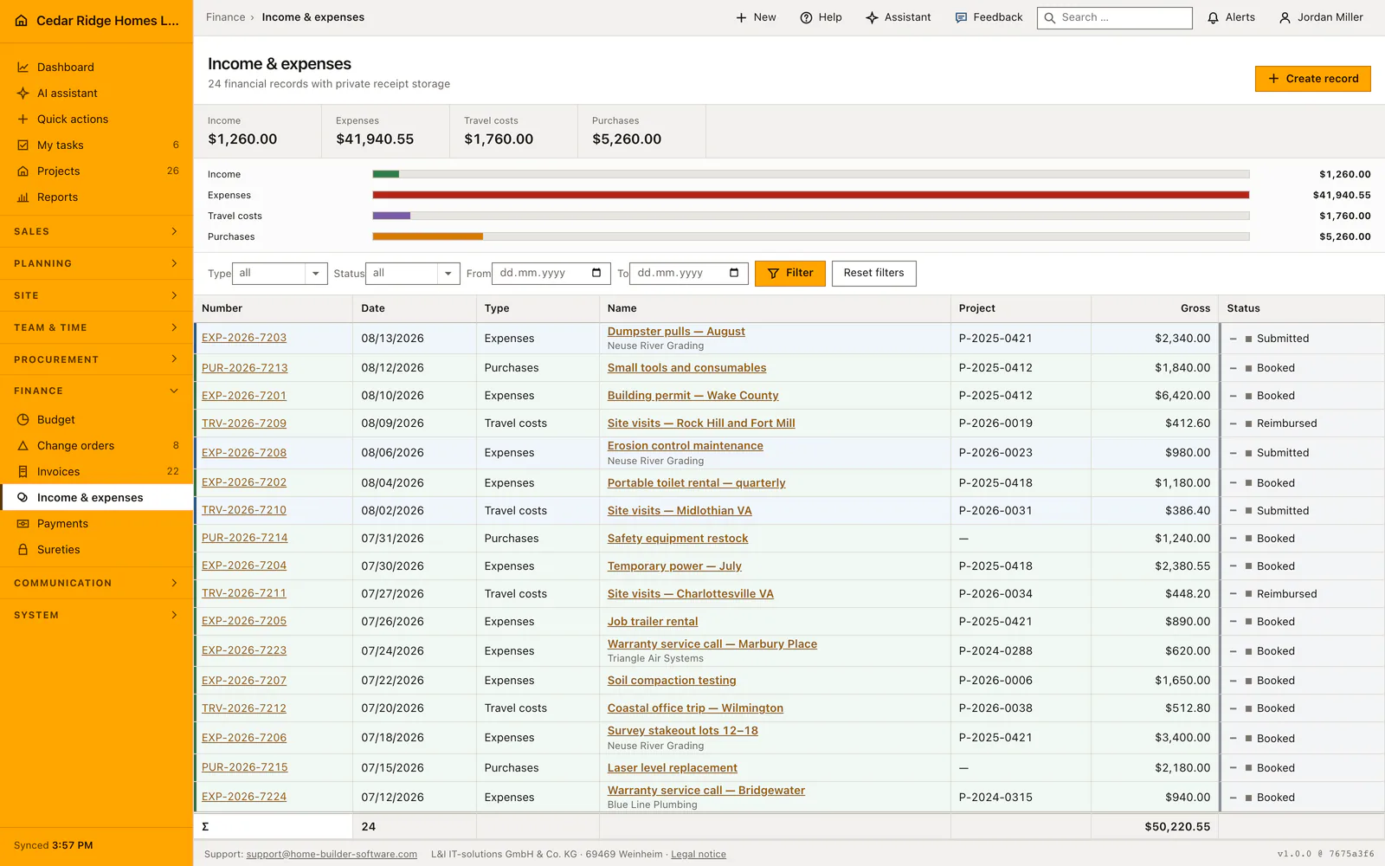This screenshot has width=1385, height=866.
Task: Open the Reports chart icon
Action: click(23, 197)
